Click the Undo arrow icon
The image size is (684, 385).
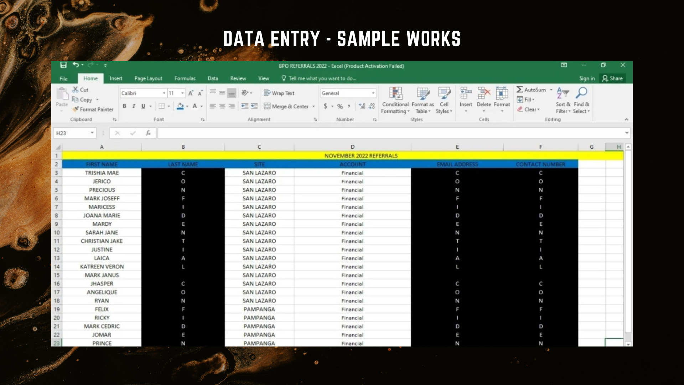tap(76, 65)
